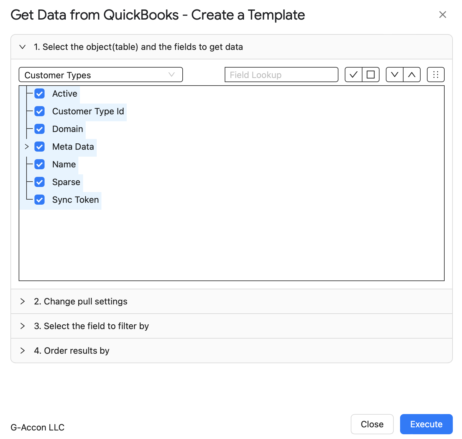Expand section 4 Order results by
The height and width of the screenshot is (439, 462).
pyautogui.click(x=232, y=351)
